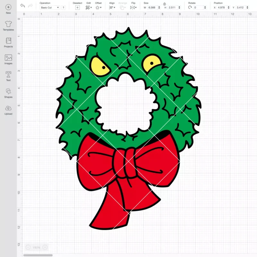The width and height of the screenshot is (257, 257).
Task: Select the left yellow eye shape
Action: pyautogui.click(x=99, y=67)
